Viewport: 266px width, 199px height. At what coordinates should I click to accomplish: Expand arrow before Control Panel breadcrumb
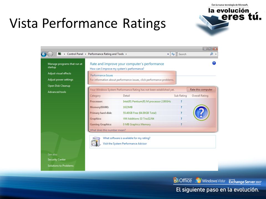(x=65, y=54)
